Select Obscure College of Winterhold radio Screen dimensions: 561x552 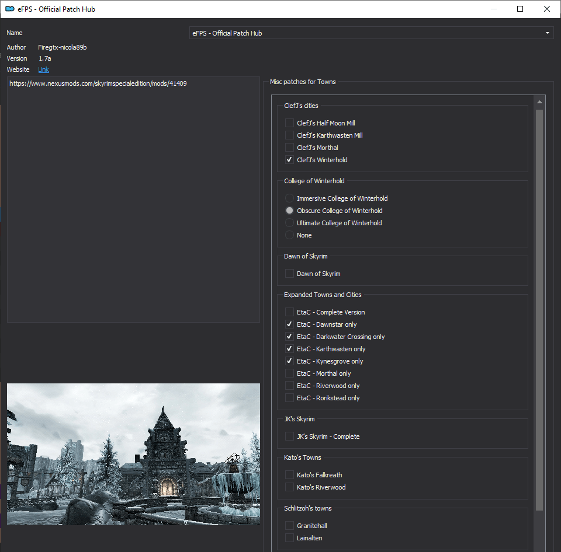coord(289,211)
